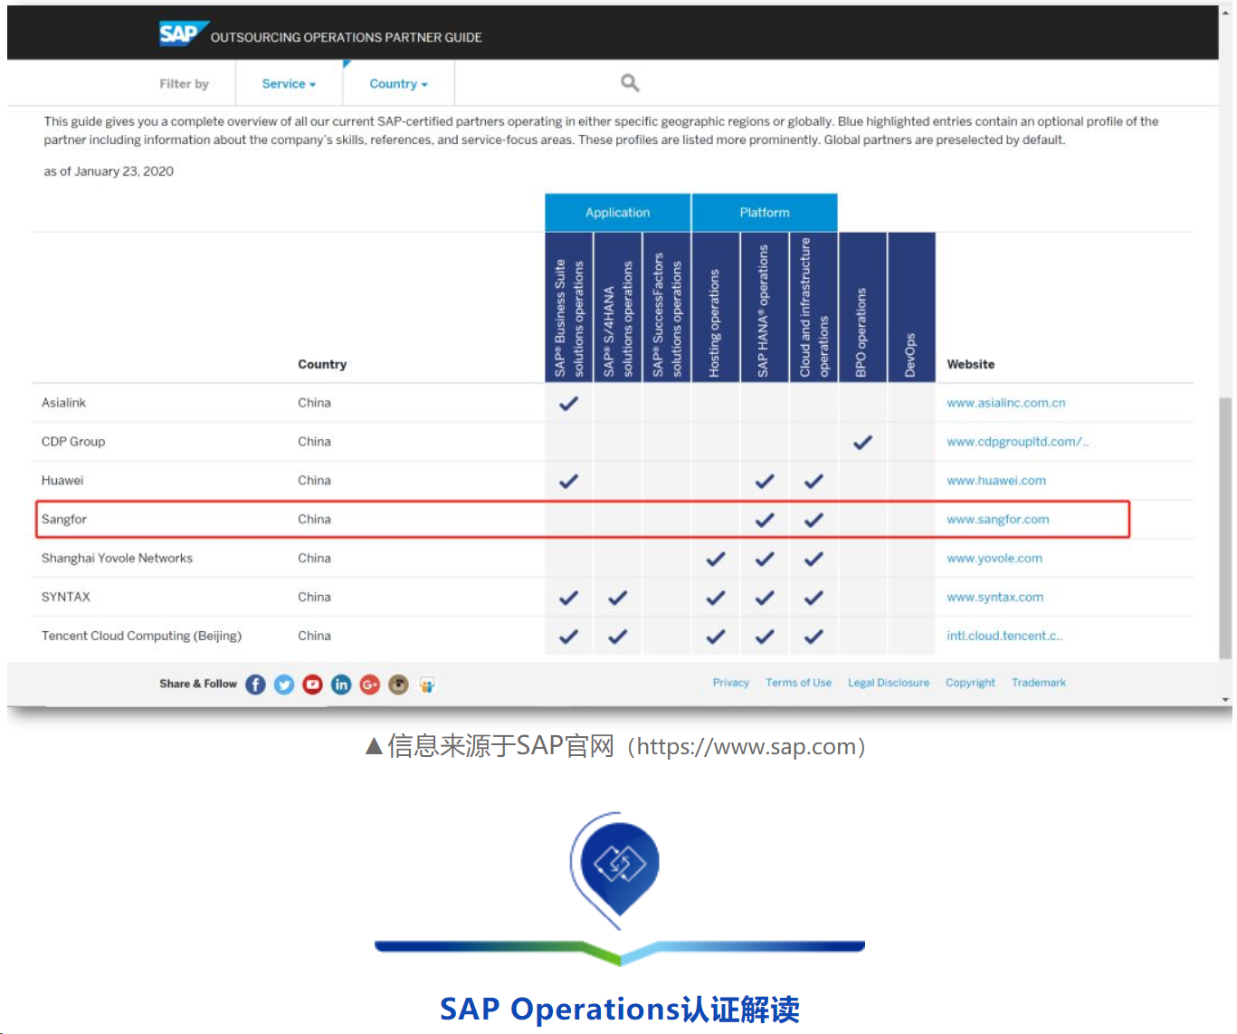Image resolution: width=1237 pixels, height=1034 pixels.
Task: Open the www.syntax.com link
Action: [x=995, y=598]
